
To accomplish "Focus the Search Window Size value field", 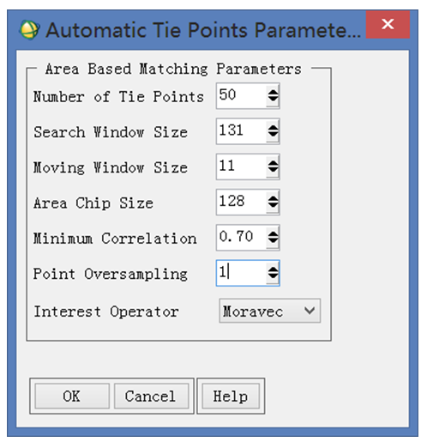I will tap(242, 131).
